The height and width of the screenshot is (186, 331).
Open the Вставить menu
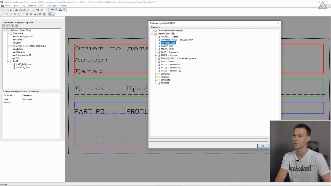click(32, 6)
